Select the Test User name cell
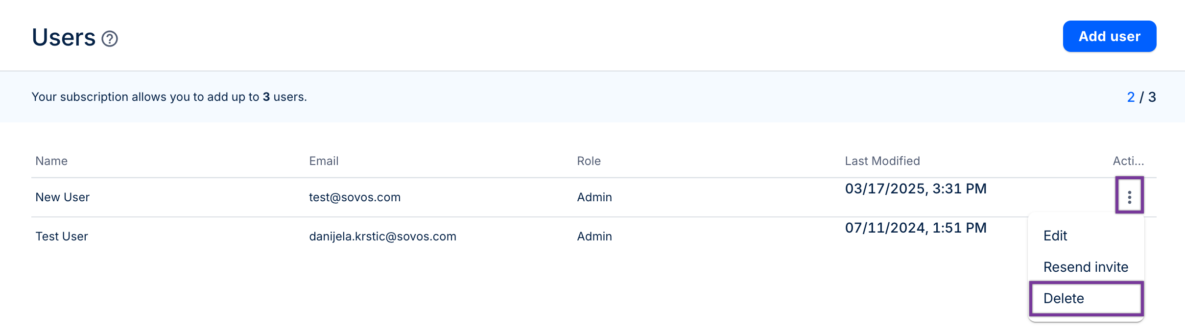Viewport: 1185px width, 332px height. (x=62, y=237)
